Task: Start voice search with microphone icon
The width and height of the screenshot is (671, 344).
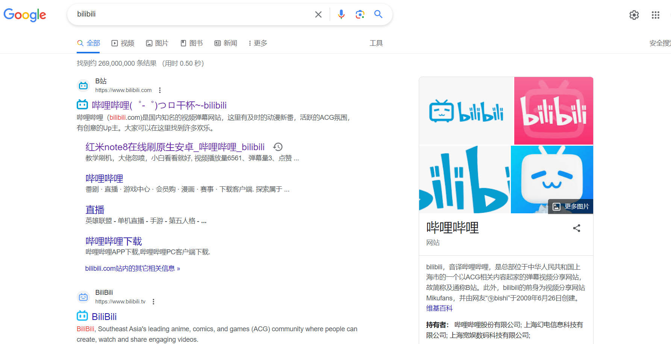Action: pyautogui.click(x=341, y=14)
